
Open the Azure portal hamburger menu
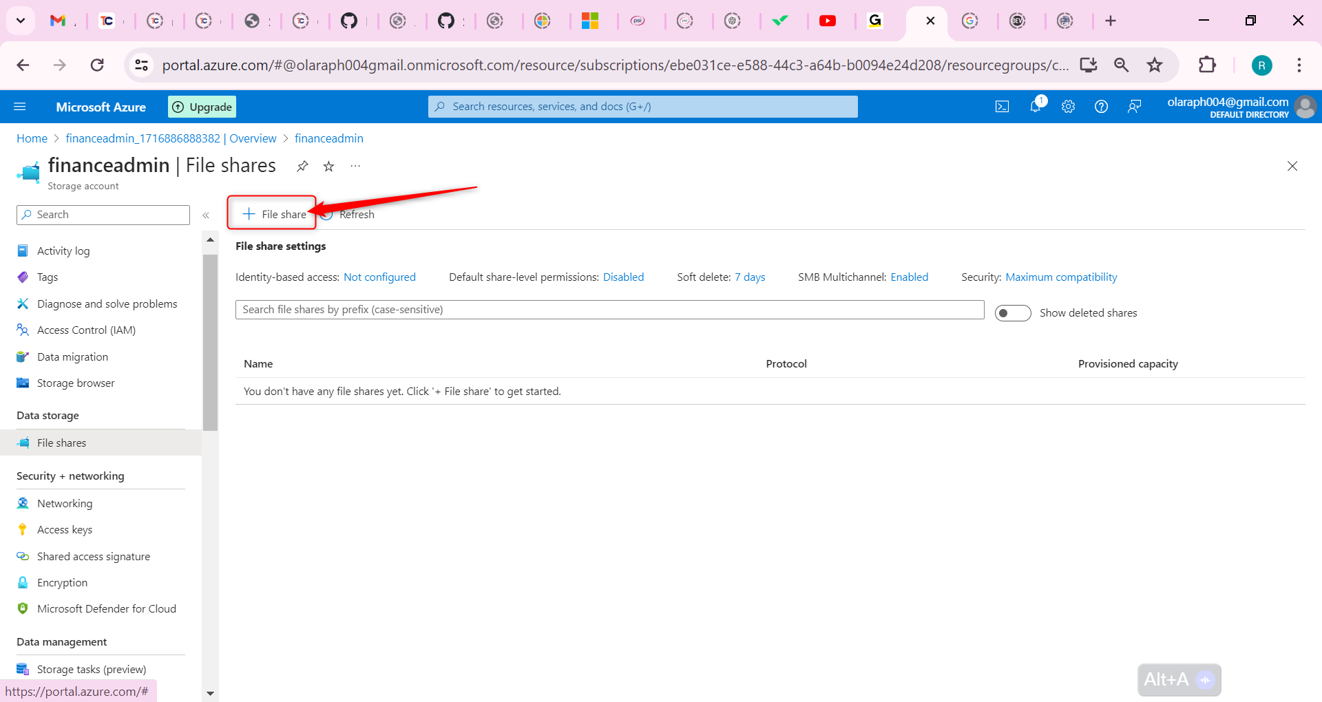click(x=20, y=106)
